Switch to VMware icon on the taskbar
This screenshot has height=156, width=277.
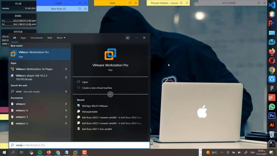click(x=76, y=153)
